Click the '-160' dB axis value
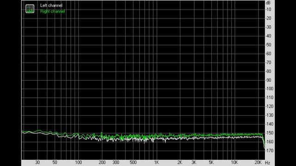This screenshot has height=166, width=296. [269, 142]
